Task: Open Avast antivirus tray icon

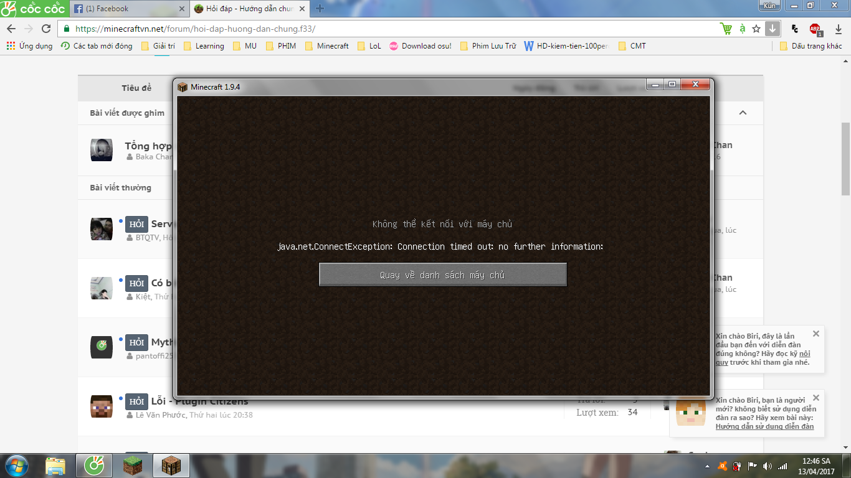Action: coord(723,466)
